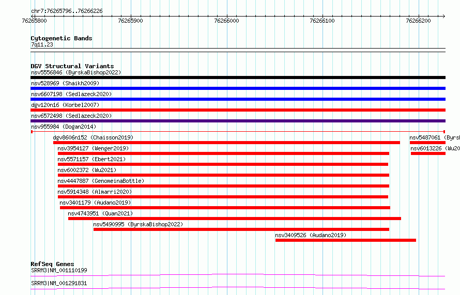Click the nsv4743951 (Quan2021) label

(100, 213)
